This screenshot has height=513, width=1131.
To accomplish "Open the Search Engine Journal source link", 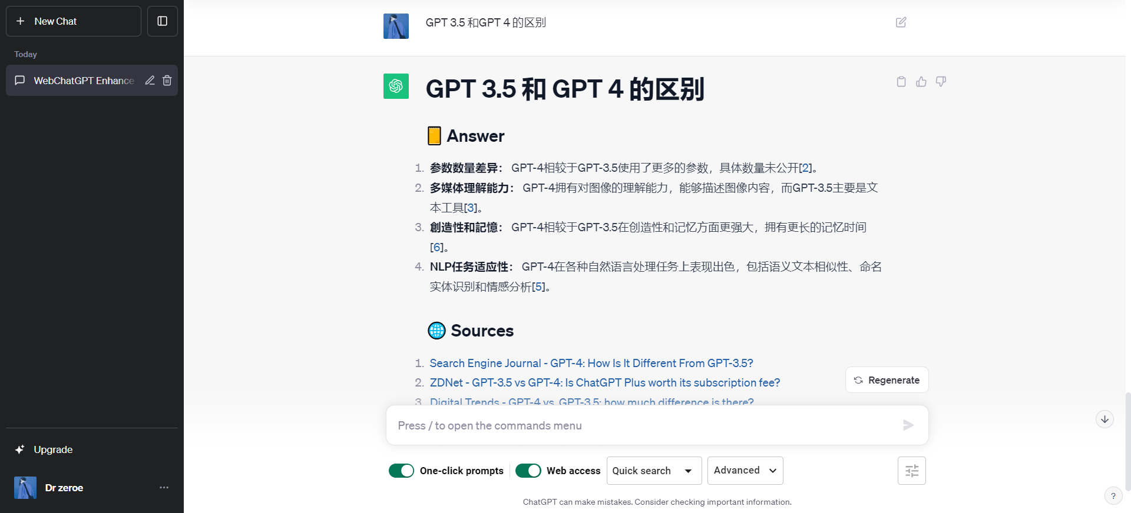I will [x=591, y=364].
